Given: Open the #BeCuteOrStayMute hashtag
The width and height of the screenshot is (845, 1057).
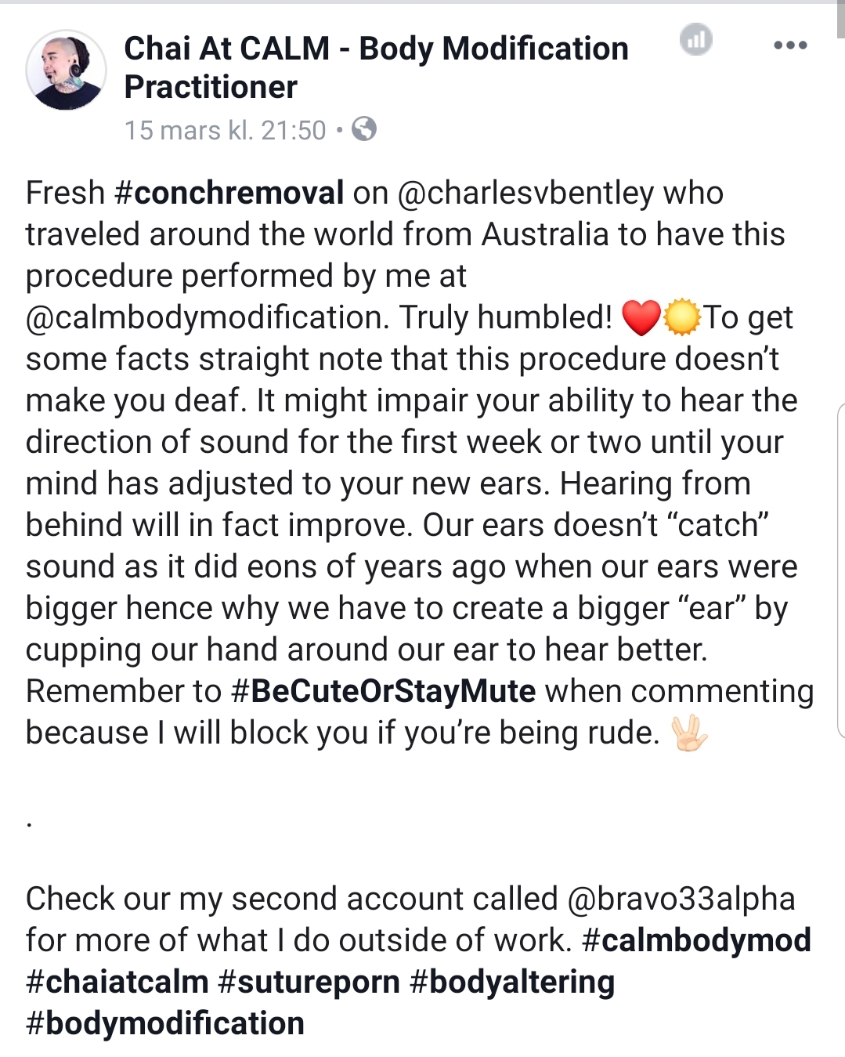Looking at the screenshot, I should 384,691.
